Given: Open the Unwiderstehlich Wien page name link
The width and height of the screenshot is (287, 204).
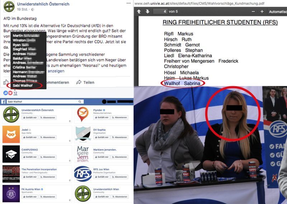Looking at the screenshot, I should click(106, 189).
